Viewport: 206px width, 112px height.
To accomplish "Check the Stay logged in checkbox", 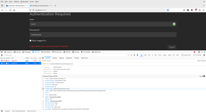I will (30, 41).
